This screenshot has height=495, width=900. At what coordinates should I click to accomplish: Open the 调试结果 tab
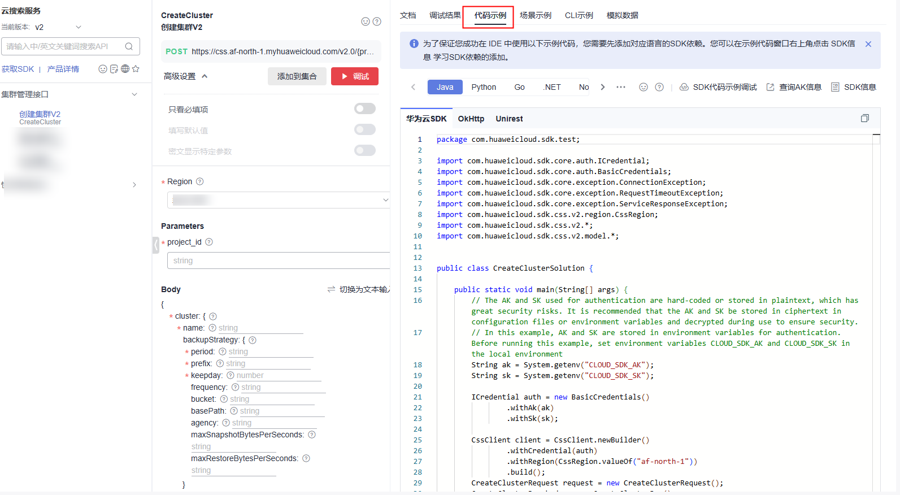(x=445, y=15)
